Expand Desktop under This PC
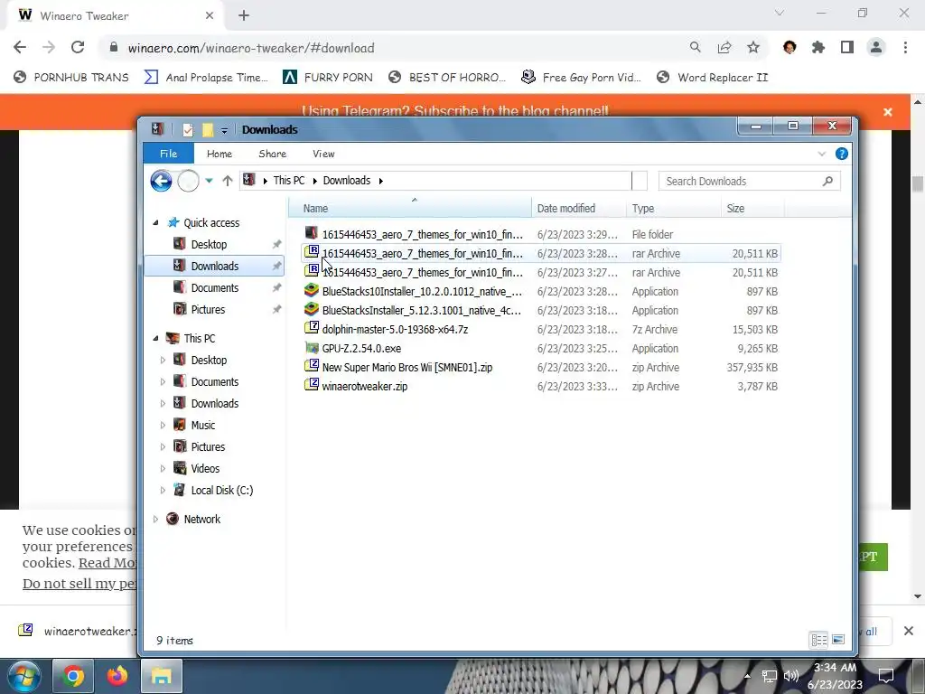 click(163, 361)
